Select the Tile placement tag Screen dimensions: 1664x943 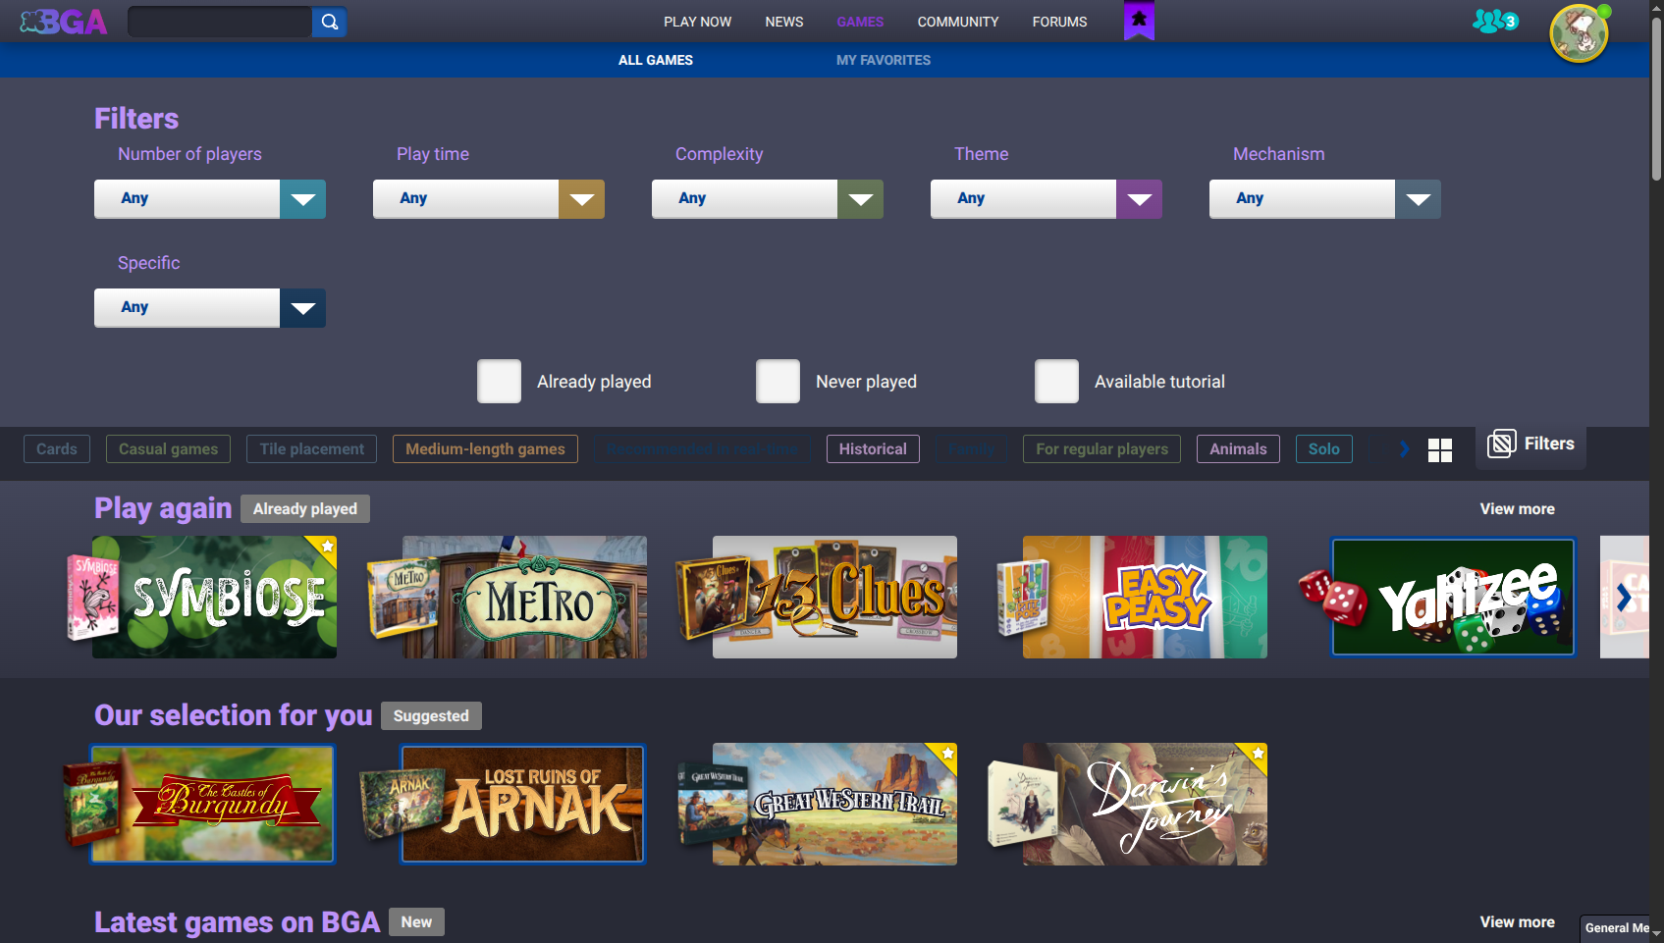pyautogui.click(x=312, y=449)
